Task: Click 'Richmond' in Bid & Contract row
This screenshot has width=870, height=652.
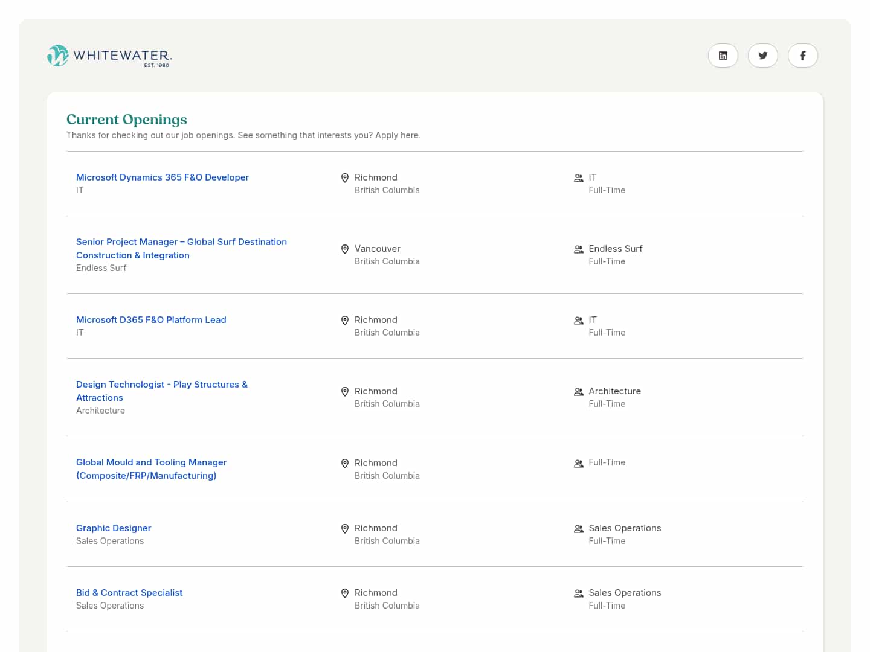Action: click(376, 593)
